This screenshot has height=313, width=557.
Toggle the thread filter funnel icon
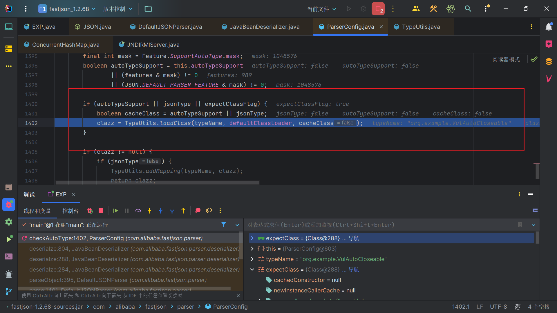click(x=224, y=225)
